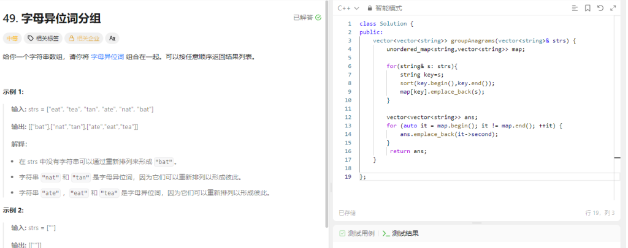The image size is (628, 248).
Task: Switch to the 测试用例 tab
Action: (x=357, y=233)
